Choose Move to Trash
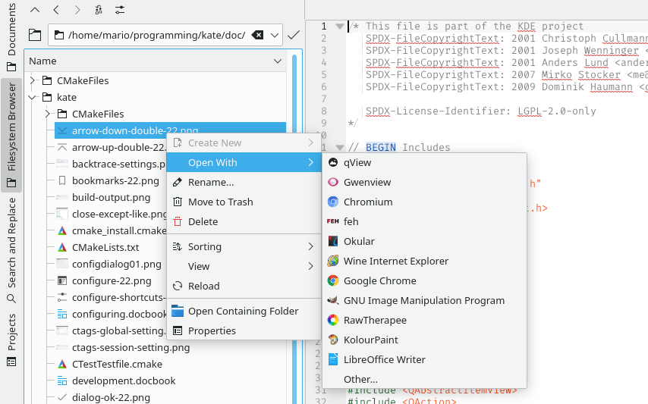648x404 pixels. [220, 202]
